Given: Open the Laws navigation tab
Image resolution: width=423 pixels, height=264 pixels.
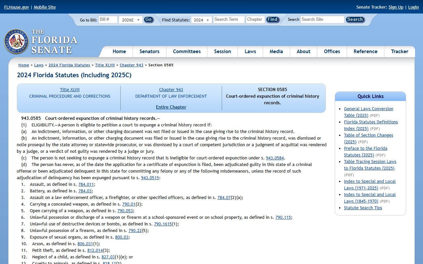Looking at the screenshot, I should pyautogui.click(x=250, y=51).
